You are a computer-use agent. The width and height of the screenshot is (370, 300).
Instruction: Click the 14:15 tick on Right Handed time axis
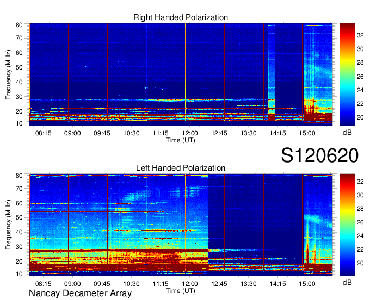tap(277, 133)
